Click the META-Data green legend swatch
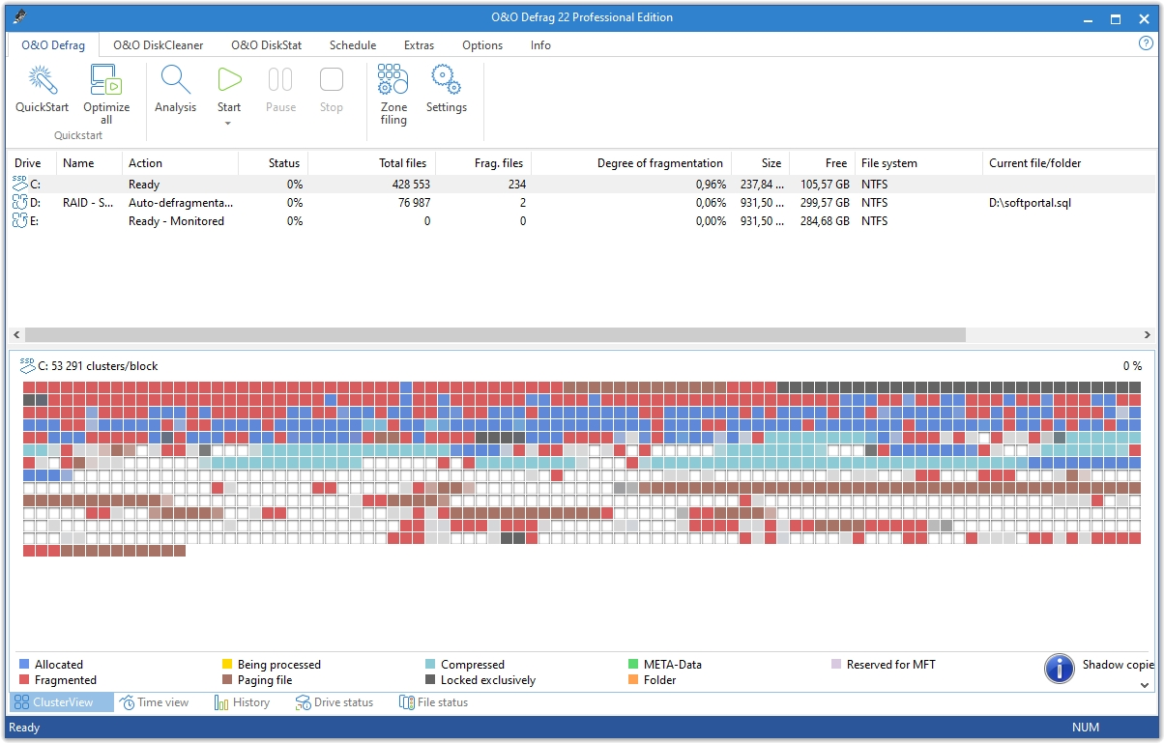The image size is (1164, 743). [633, 665]
